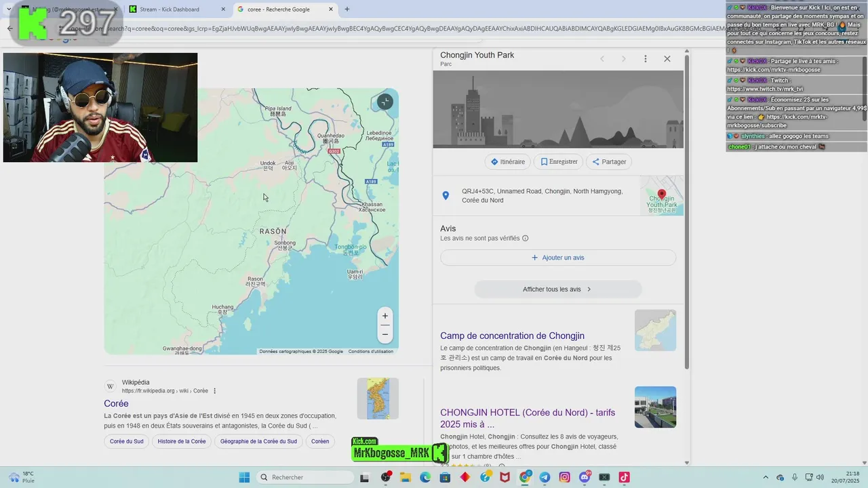Close the Chongjin Youth Park panel

tap(667, 59)
